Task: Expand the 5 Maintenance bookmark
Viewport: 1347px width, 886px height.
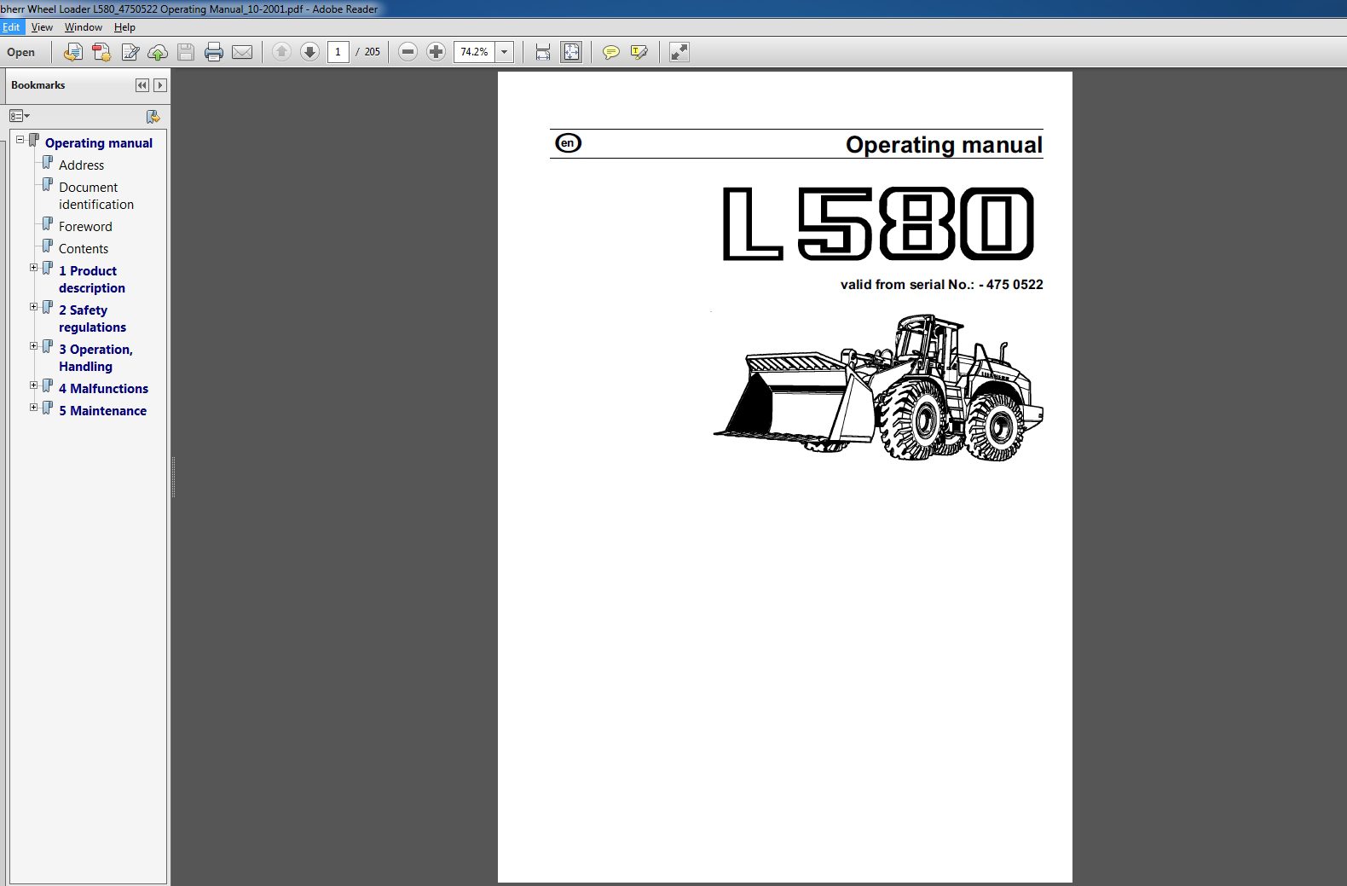Action: 34,407
